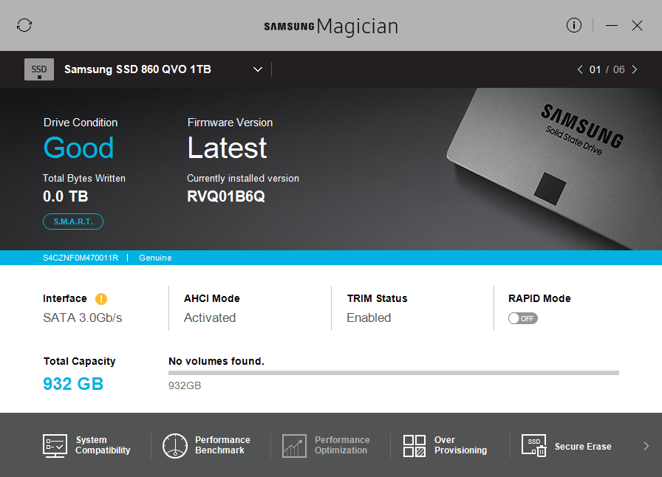
Task: Toggle RAPID Mode switch
Action: [522, 318]
